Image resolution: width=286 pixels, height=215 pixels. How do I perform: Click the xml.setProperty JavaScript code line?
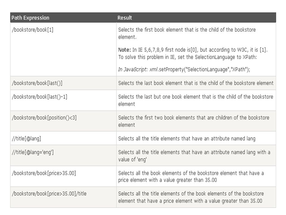(184, 70)
